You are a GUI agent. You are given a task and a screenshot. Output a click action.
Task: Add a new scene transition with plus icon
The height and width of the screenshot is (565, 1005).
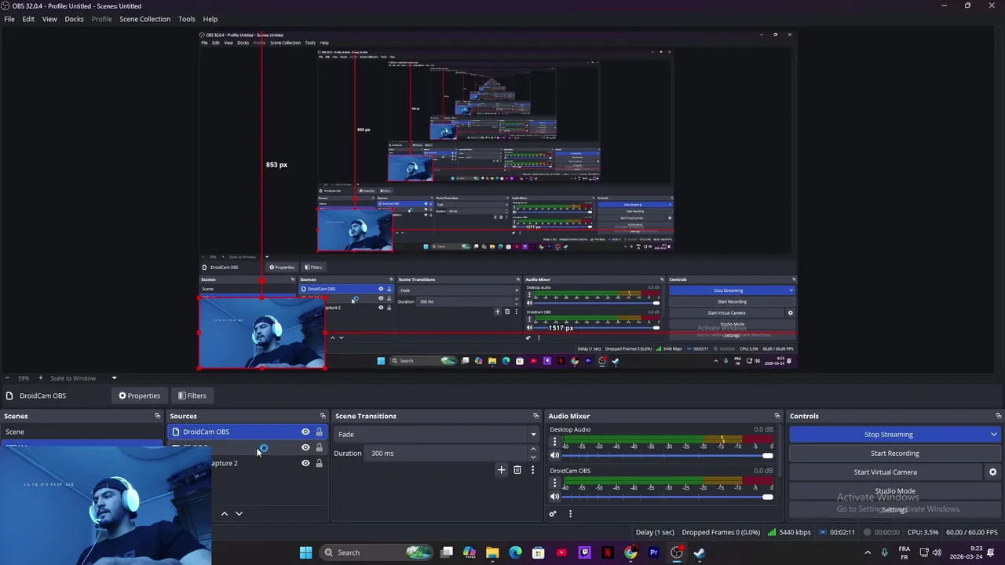point(501,470)
